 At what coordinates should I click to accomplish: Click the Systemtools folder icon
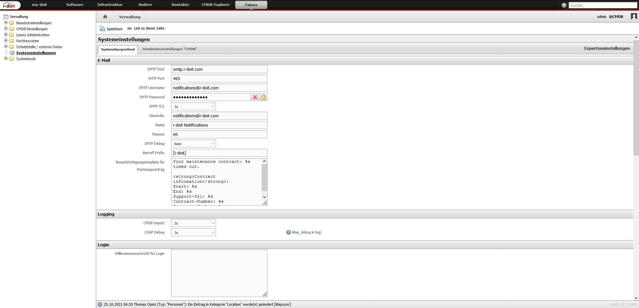pyautogui.click(x=12, y=59)
